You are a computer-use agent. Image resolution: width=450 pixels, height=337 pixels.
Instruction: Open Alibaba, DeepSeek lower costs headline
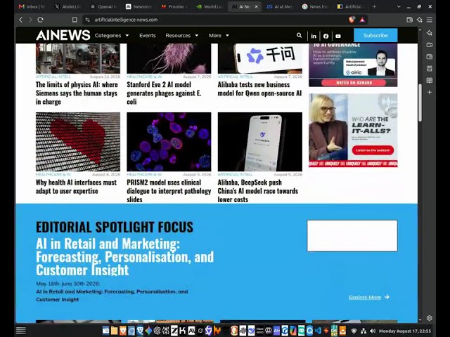pos(258,191)
